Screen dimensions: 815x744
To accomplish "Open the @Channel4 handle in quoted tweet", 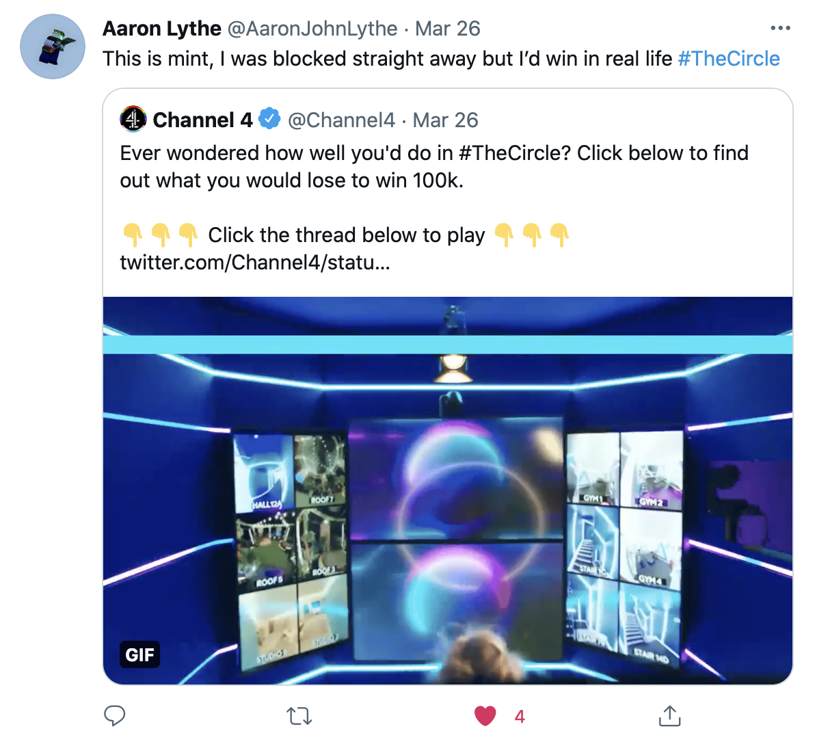I will coord(341,120).
